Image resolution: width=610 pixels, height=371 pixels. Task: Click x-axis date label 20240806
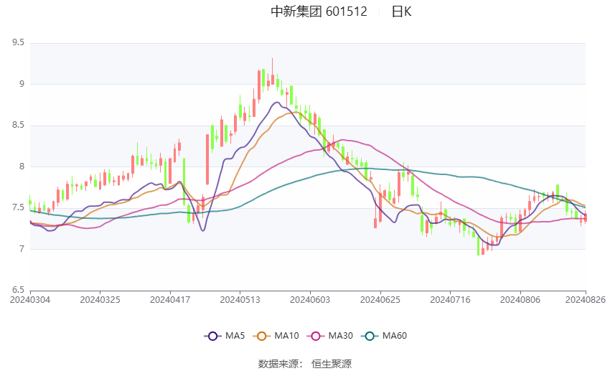click(520, 300)
